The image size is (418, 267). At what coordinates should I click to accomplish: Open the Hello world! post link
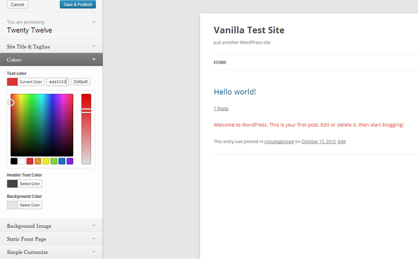(x=235, y=92)
